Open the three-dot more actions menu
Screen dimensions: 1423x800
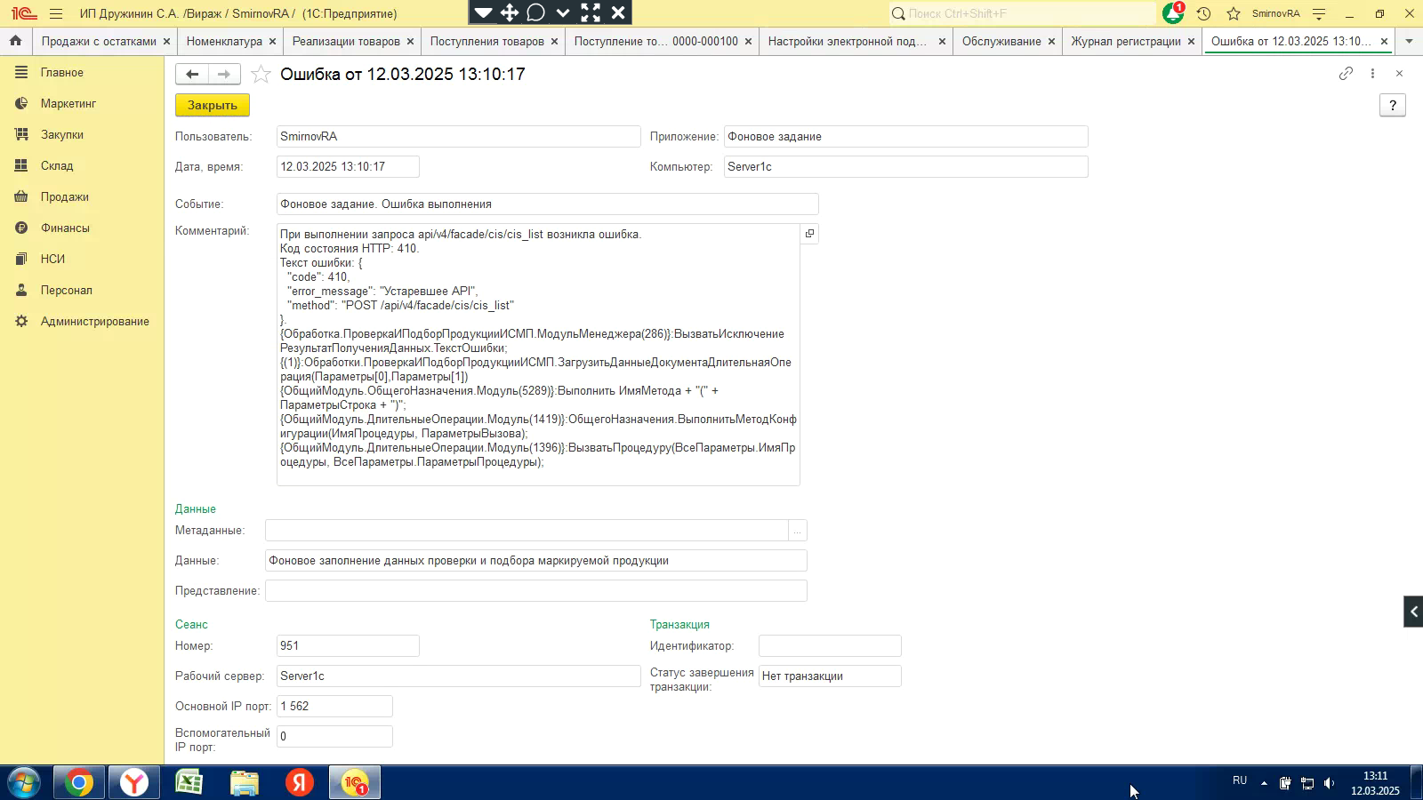click(x=1372, y=74)
